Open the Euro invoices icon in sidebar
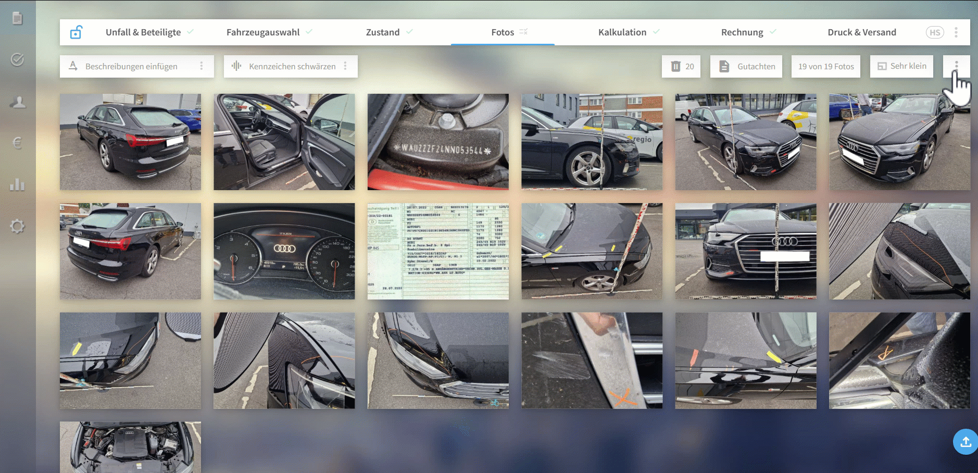 [17, 142]
